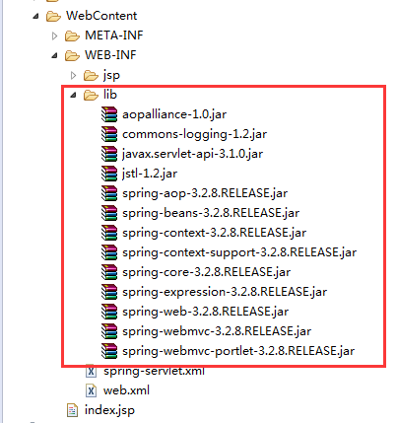This screenshot has width=397, height=423.
Task: Select spring-context-support-3.2.8.RELEASE.jar file name
Action: point(239,252)
